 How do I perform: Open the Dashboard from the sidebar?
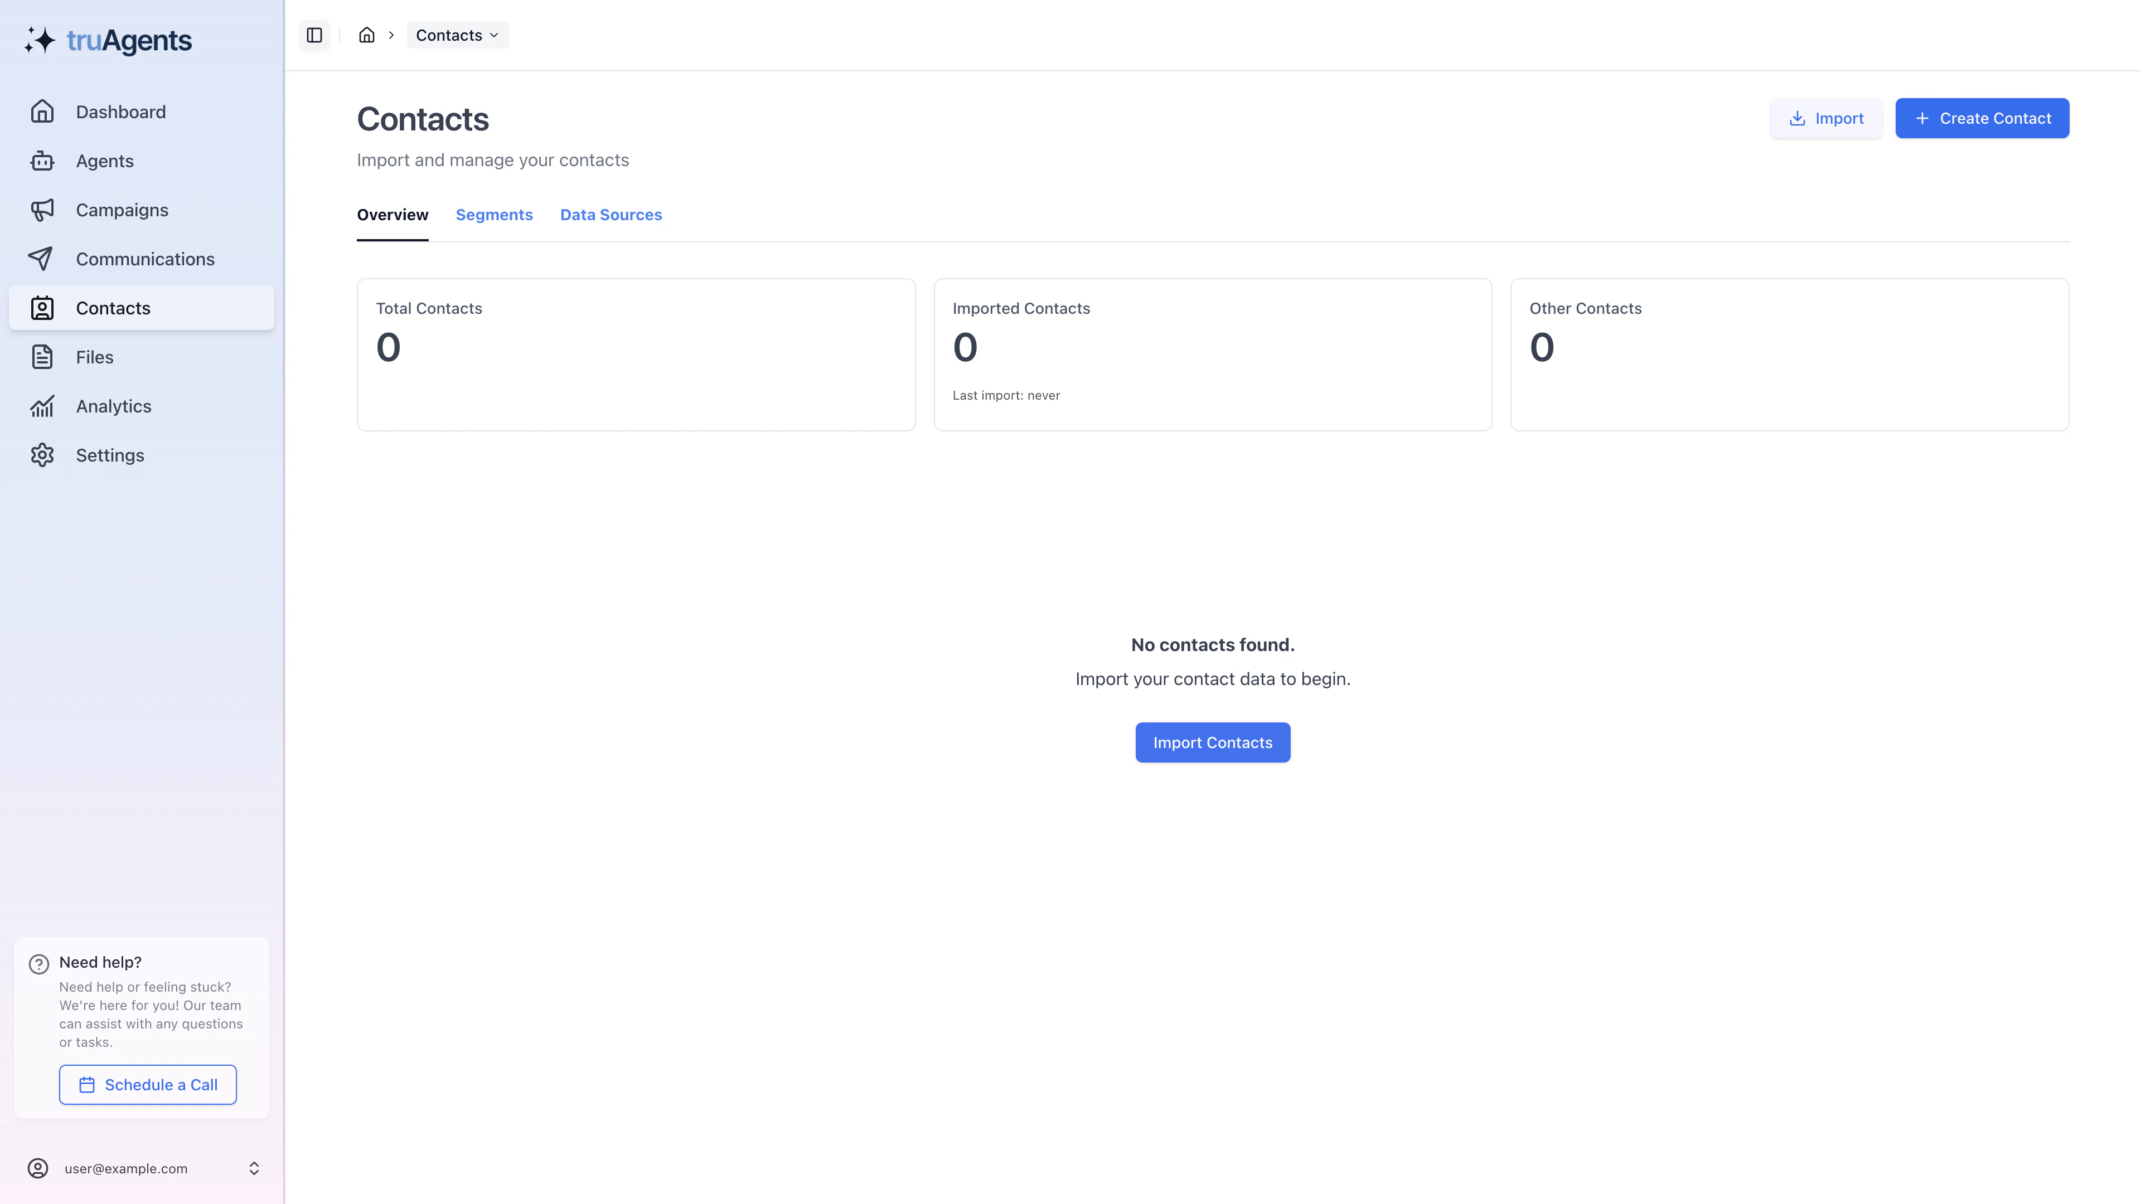coord(120,111)
